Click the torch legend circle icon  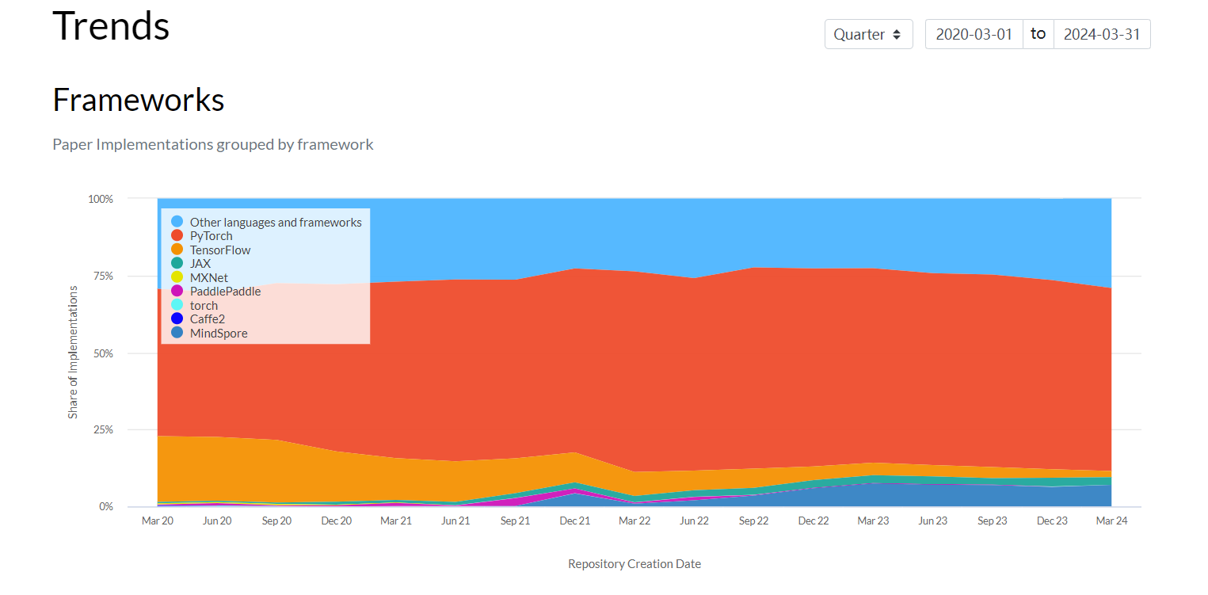(x=177, y=305)
